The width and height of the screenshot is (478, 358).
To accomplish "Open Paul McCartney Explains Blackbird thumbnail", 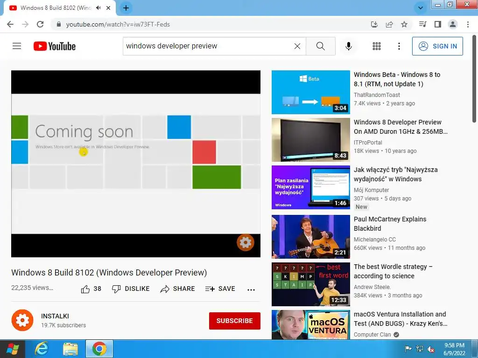I will (x=310, y=237).
